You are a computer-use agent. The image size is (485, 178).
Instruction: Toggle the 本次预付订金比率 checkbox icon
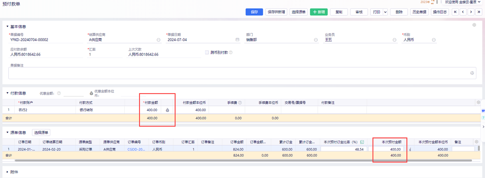coord(362,142)
